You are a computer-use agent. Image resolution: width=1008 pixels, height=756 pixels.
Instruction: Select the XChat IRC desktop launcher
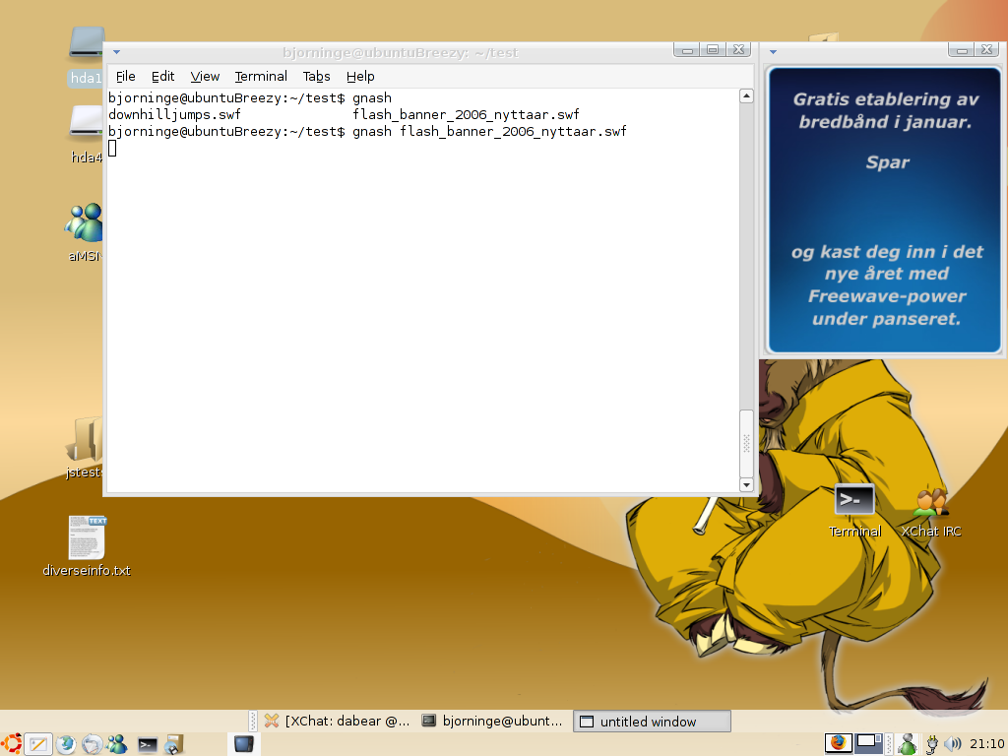pyautogui.click(x=931, y=512)
